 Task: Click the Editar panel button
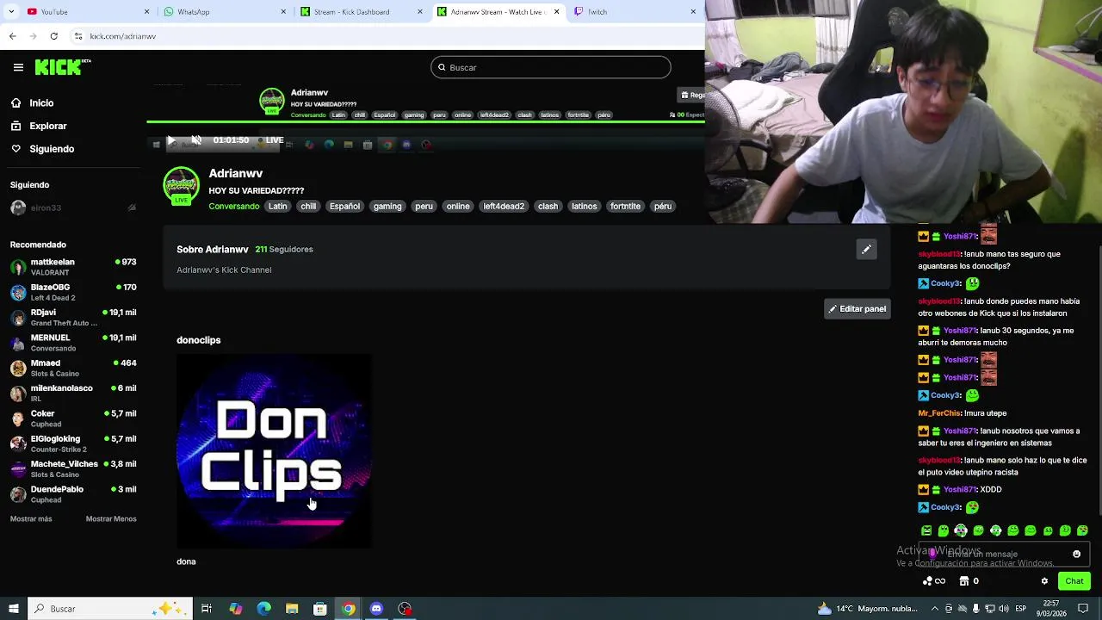[857, 309]
